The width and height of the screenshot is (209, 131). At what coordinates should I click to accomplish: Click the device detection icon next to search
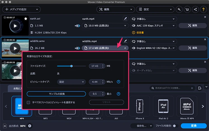pos(200,88)
